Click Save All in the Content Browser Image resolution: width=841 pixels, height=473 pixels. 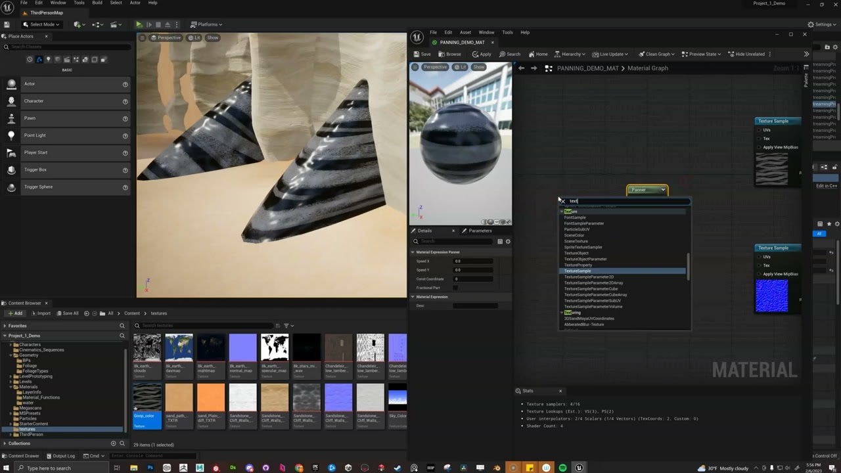[67, 313]
